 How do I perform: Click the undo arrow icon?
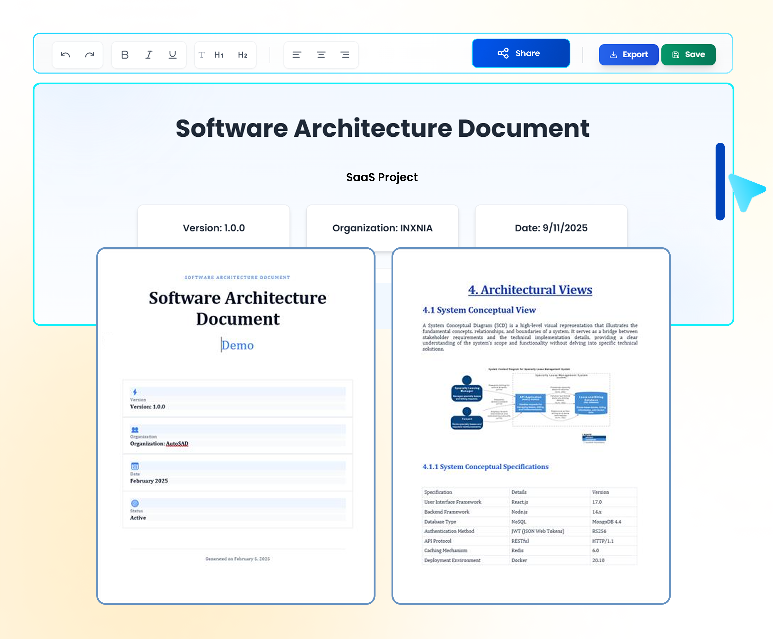tap(66, 55)
